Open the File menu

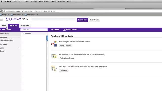(x=15, y=1)
